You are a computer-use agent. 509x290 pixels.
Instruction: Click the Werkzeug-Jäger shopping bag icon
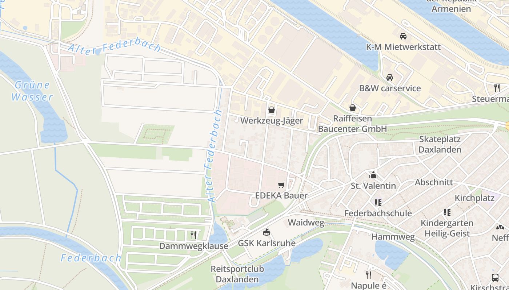272,110
